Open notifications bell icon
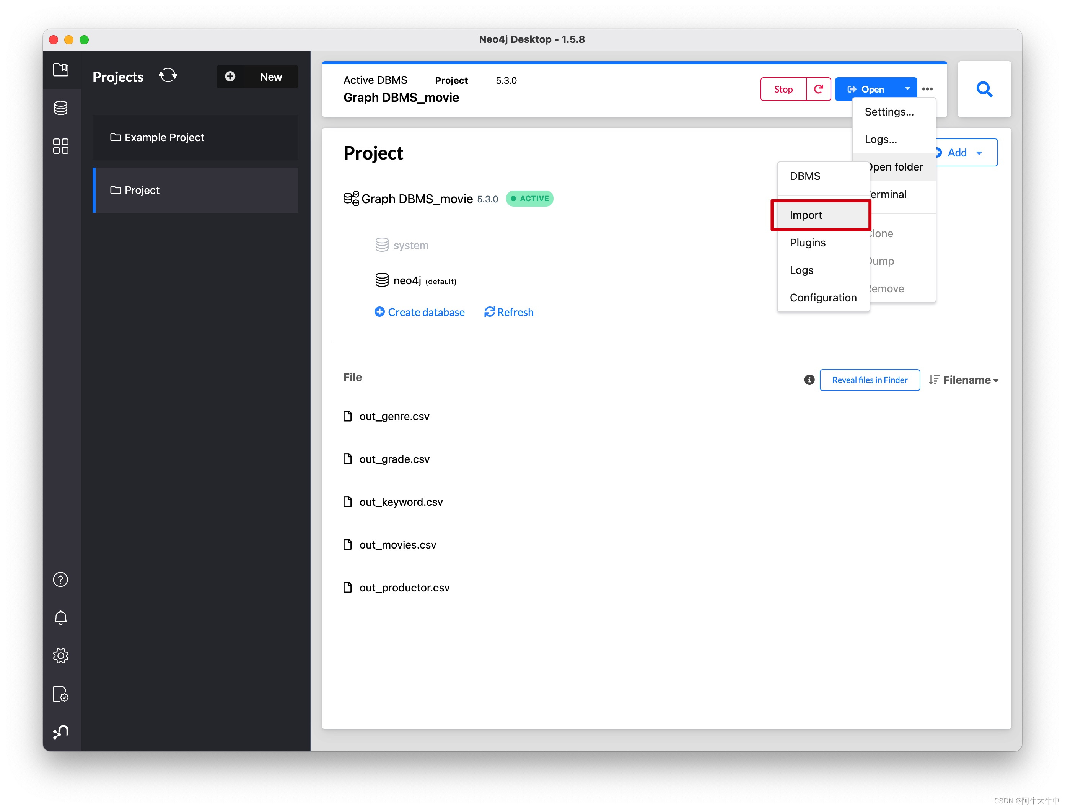 click(61, 618)
